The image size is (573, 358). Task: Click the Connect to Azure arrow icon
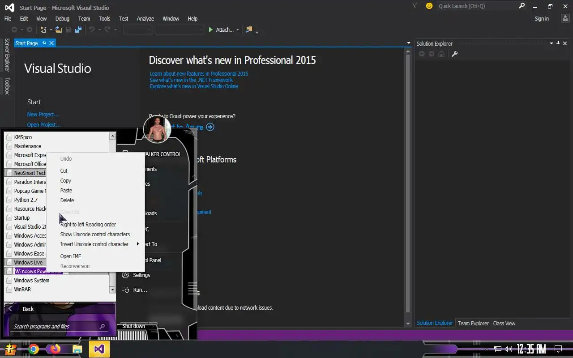click(x=210, y=127)
